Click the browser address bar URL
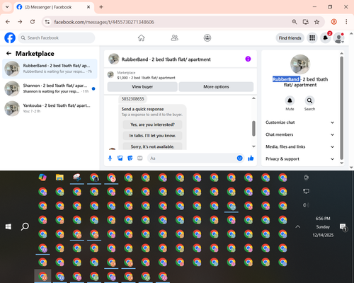Viewport: 354px width, 283px height. point(104,22)
